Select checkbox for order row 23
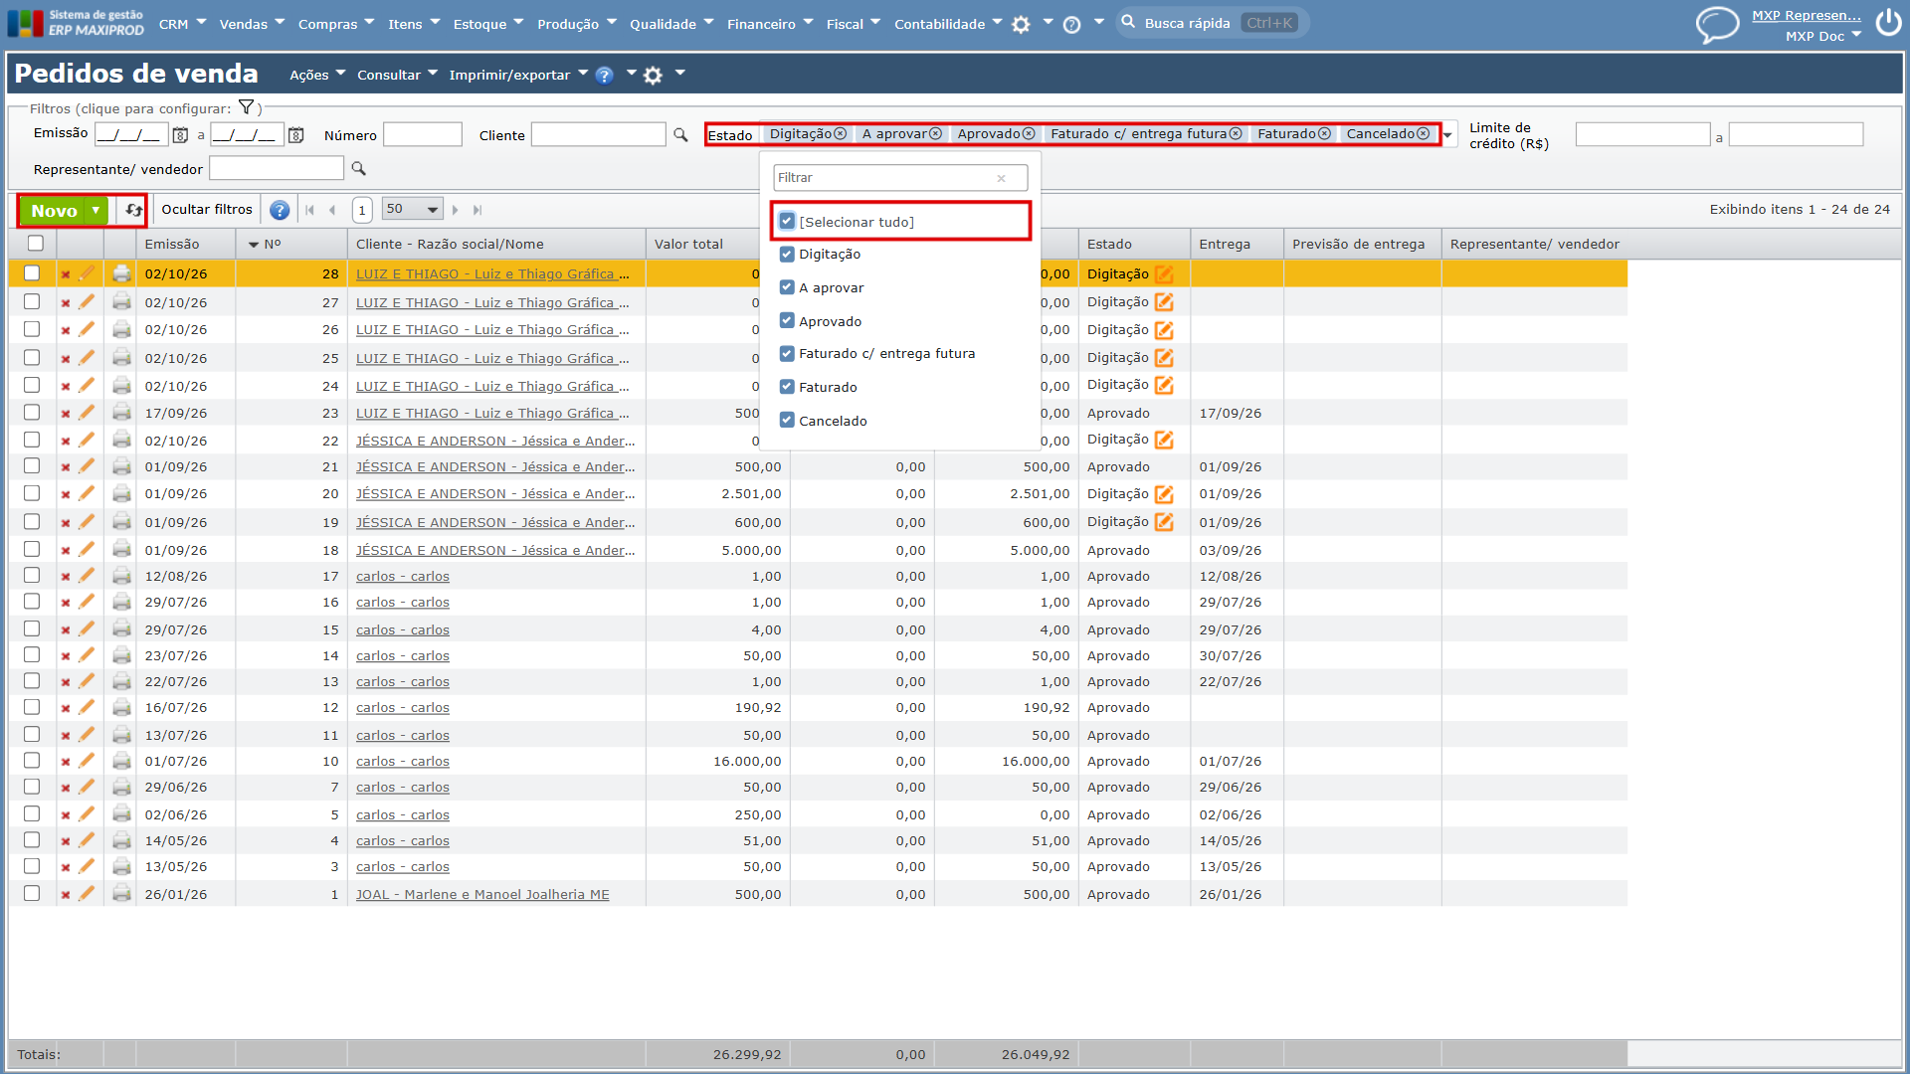Screen dimensions: 1910x1074 click(32, 413)
